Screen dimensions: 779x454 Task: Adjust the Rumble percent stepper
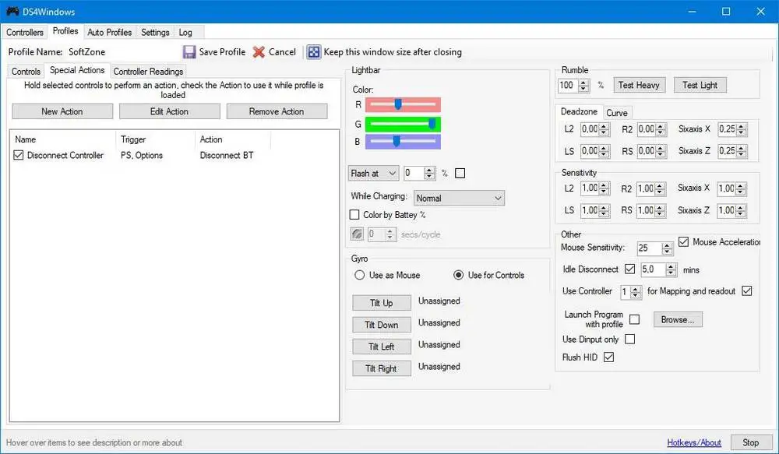(x=583, y=86)
